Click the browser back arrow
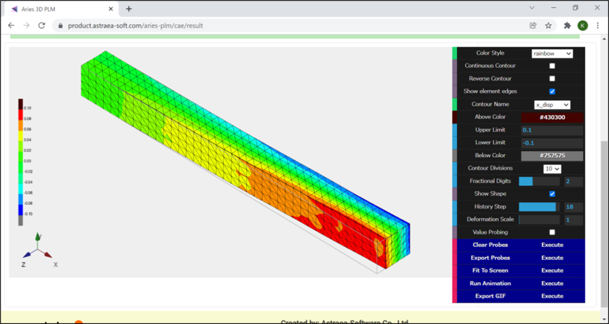Screen dimensions: 609x324 point(11,26)
